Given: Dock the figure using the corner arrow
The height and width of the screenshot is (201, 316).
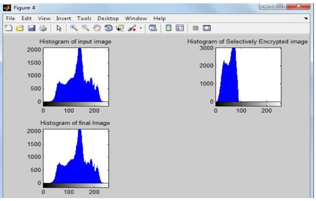Looking at the screenshot, I should click(306, 18).
